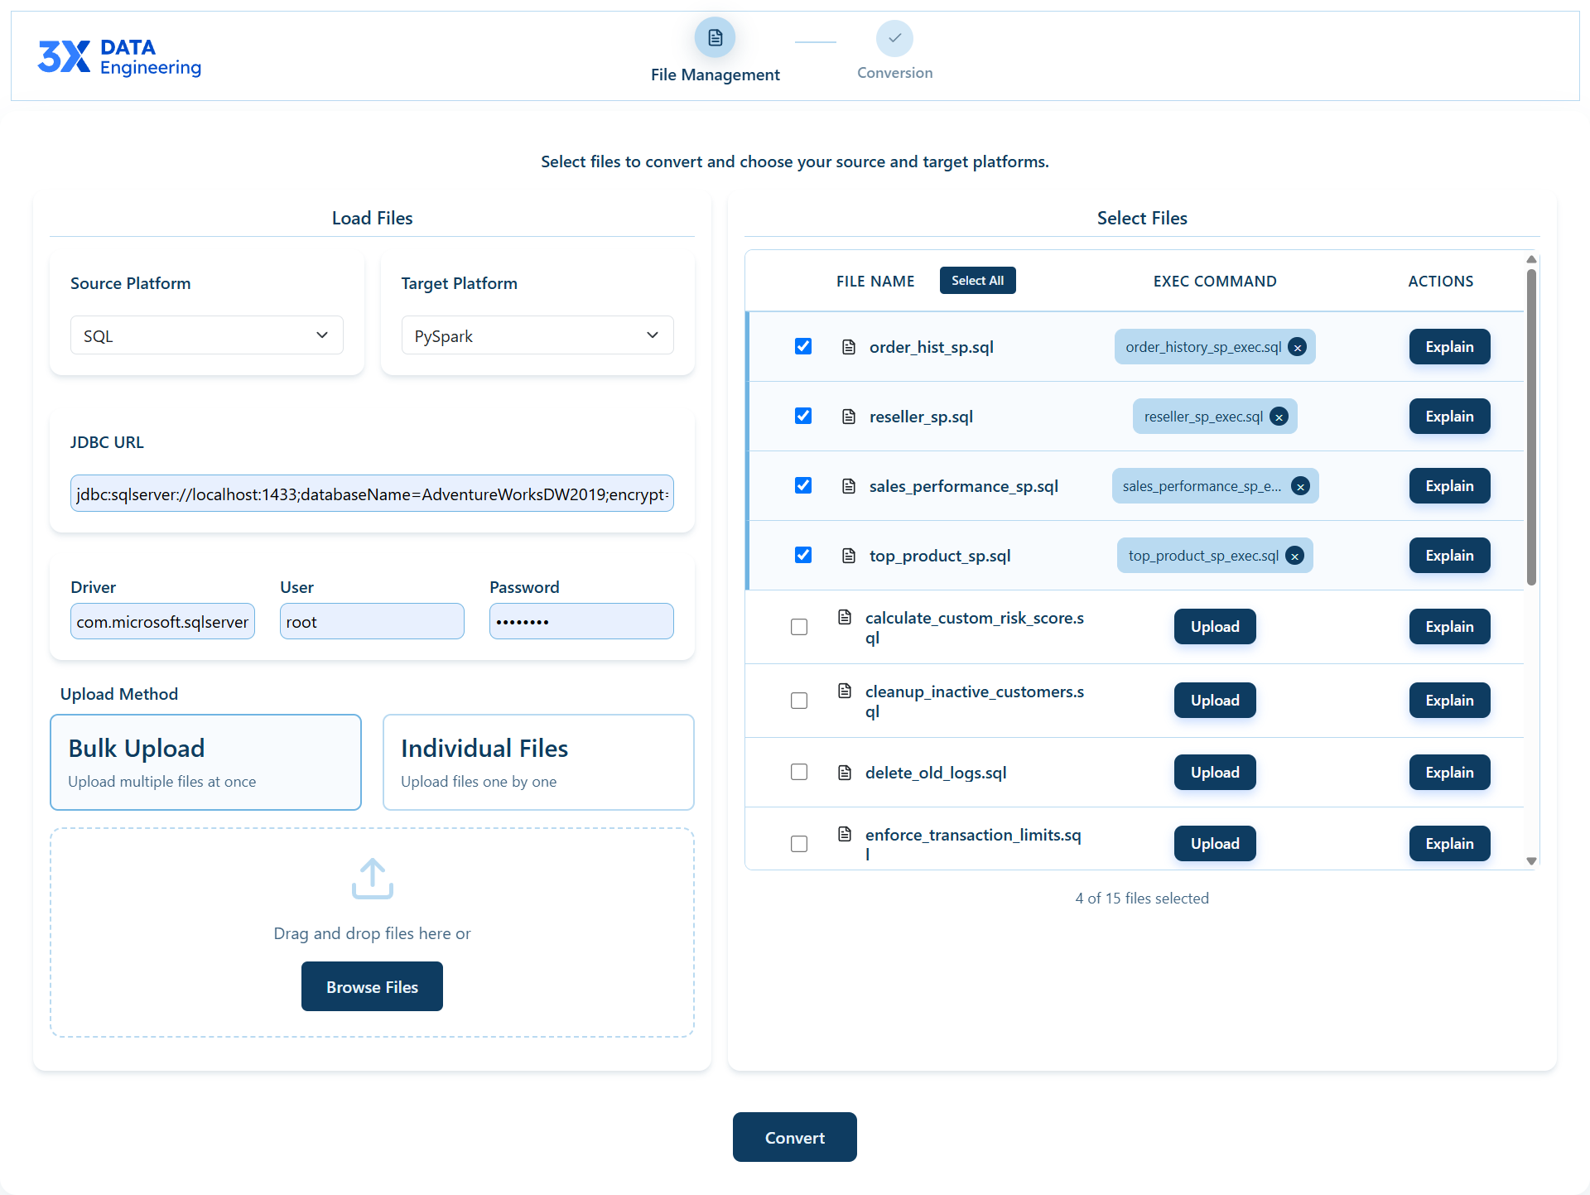Screen dimensions: 1590x1195
Task: Click the upload arrow icon in the drop zone
Action: 372,878
